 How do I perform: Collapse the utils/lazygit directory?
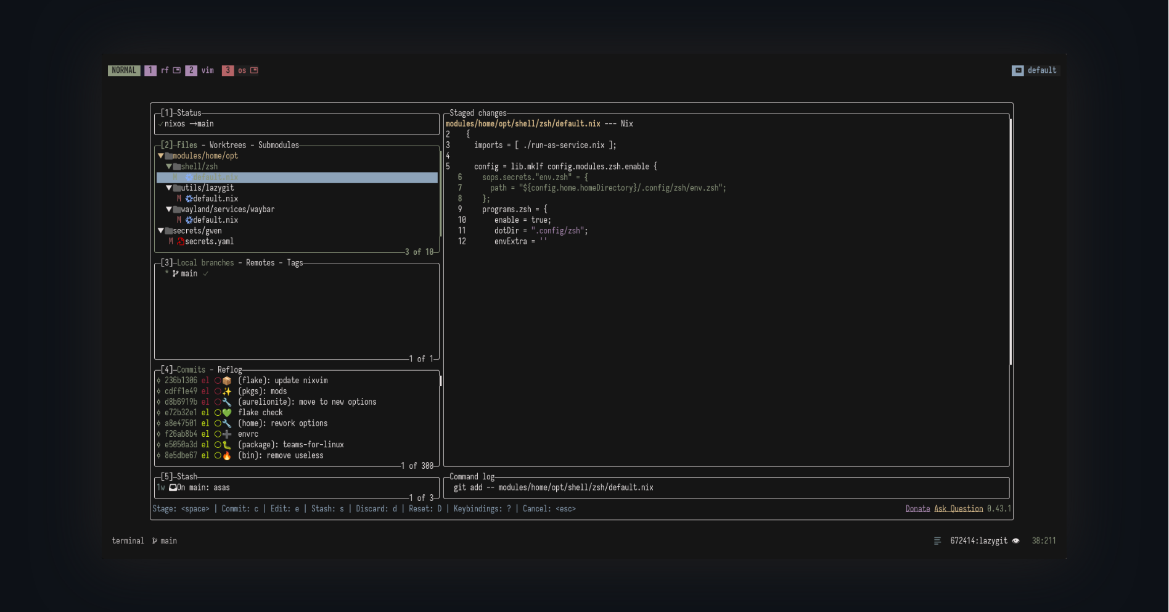click(x=169, y=188)
